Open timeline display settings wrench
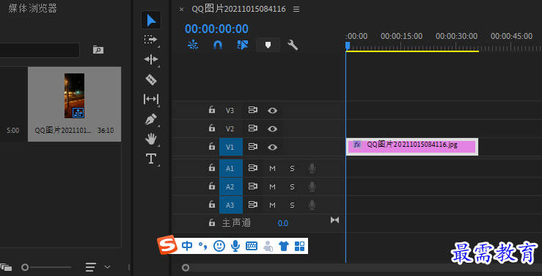 coord(293,45)
